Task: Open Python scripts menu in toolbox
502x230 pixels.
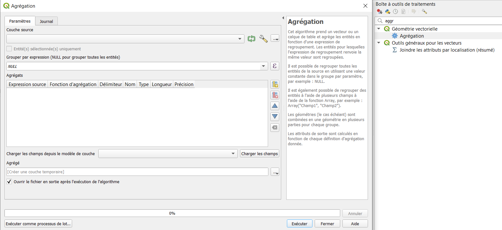Action: 388,11
